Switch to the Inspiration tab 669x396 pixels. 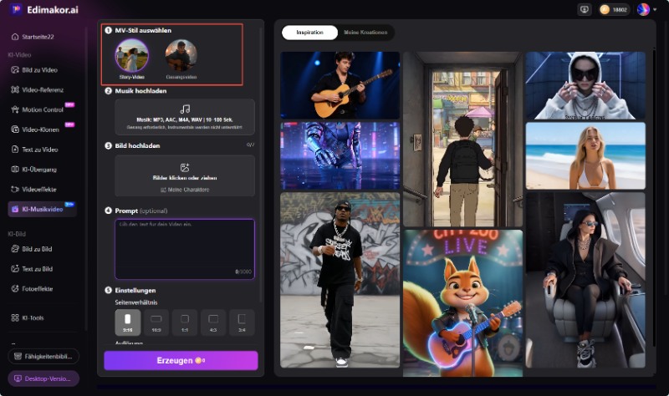(x=309, y=33)
